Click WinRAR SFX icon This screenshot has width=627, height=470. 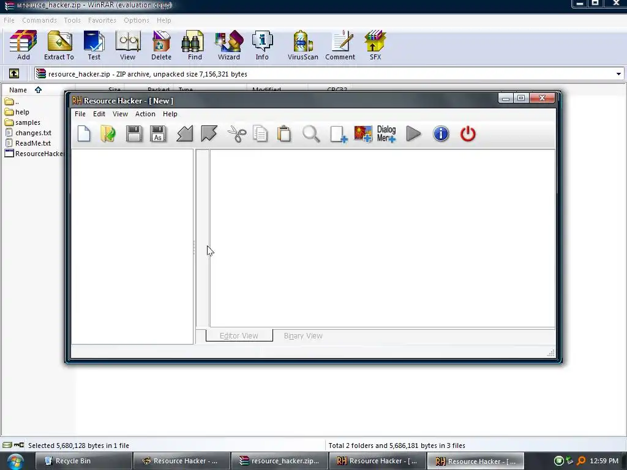pos(375,45)
